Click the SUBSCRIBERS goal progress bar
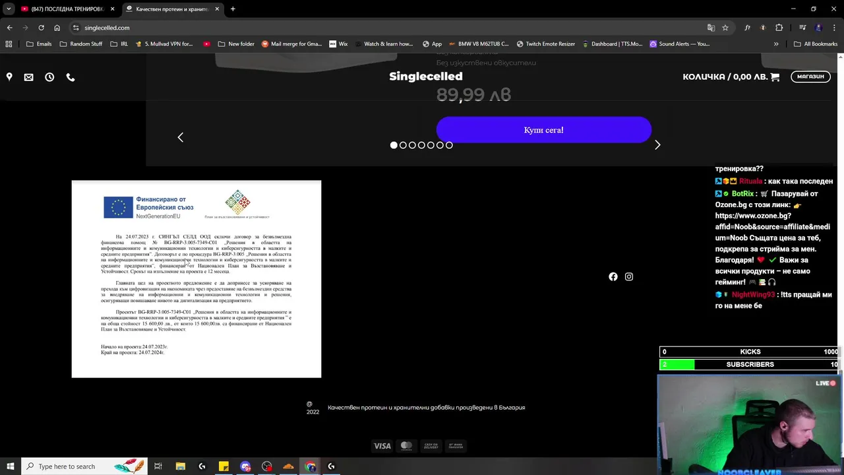 749,364
